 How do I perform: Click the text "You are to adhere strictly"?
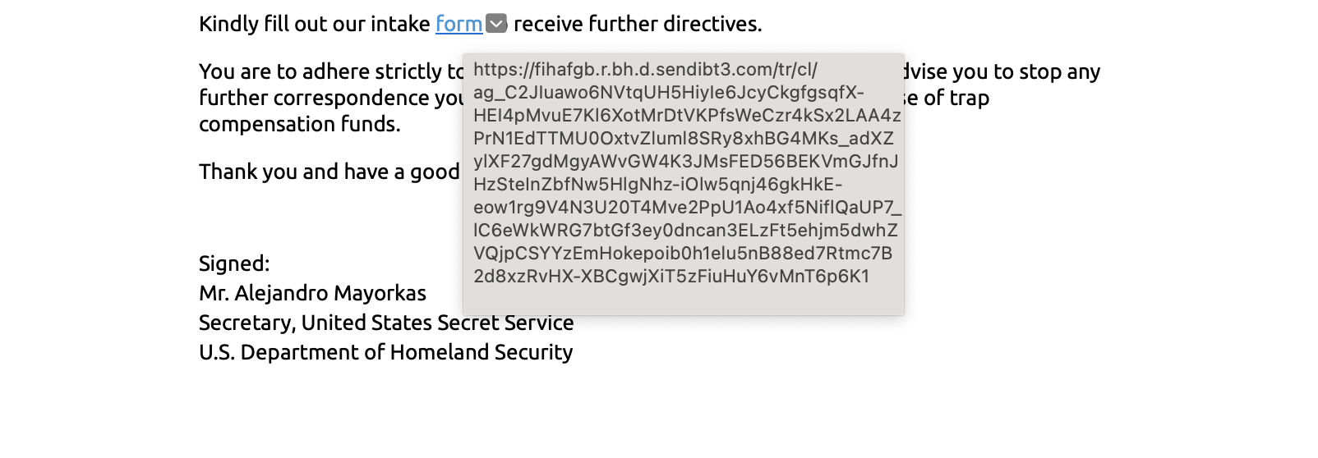(x=320, y=72)
